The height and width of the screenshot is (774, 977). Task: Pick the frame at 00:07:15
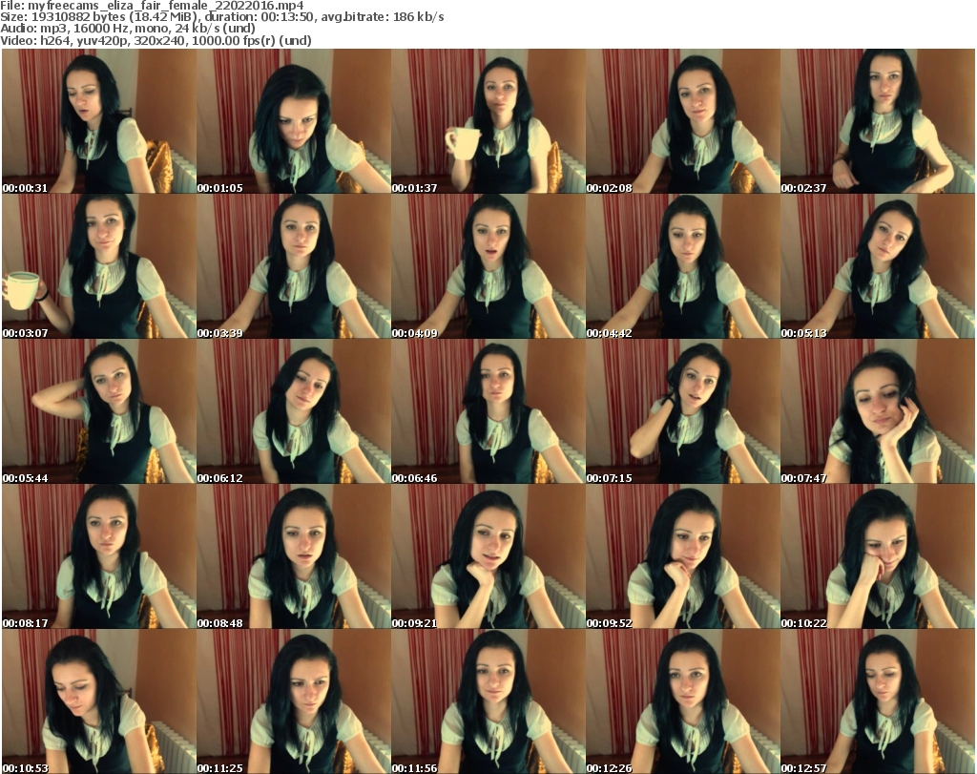coord(682,412)
